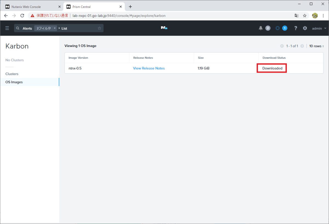329x224 pixels.
Task: Open Chrome's three-dot menu
Action: [x=324, y=16]
